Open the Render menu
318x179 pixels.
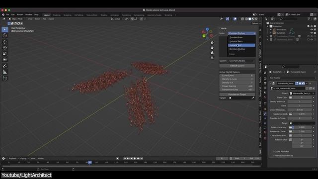(x=20, y=14)
